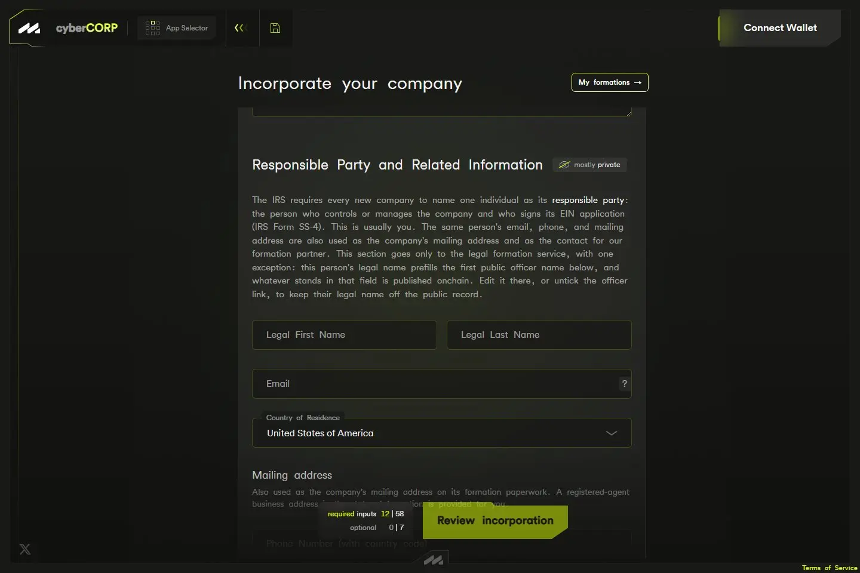Open Terms of Service

click(830, 568)
